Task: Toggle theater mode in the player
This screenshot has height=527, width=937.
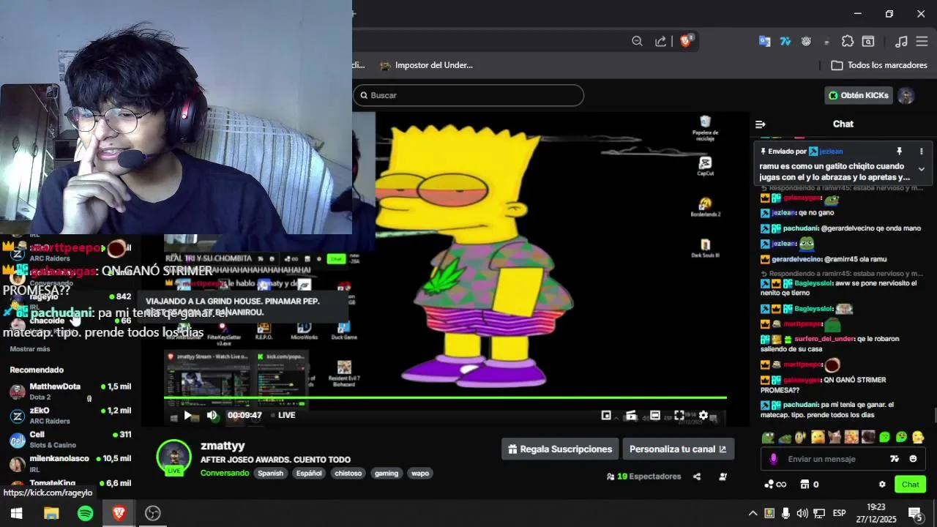Action: click(655, 415)
